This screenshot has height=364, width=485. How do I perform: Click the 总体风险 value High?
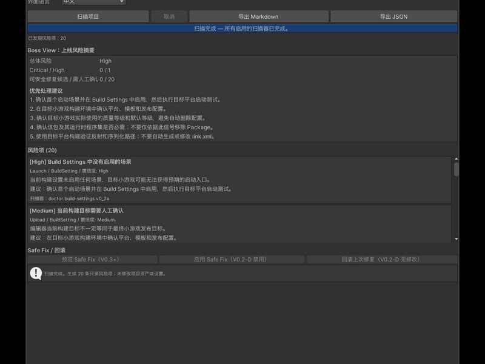(105, 61)
